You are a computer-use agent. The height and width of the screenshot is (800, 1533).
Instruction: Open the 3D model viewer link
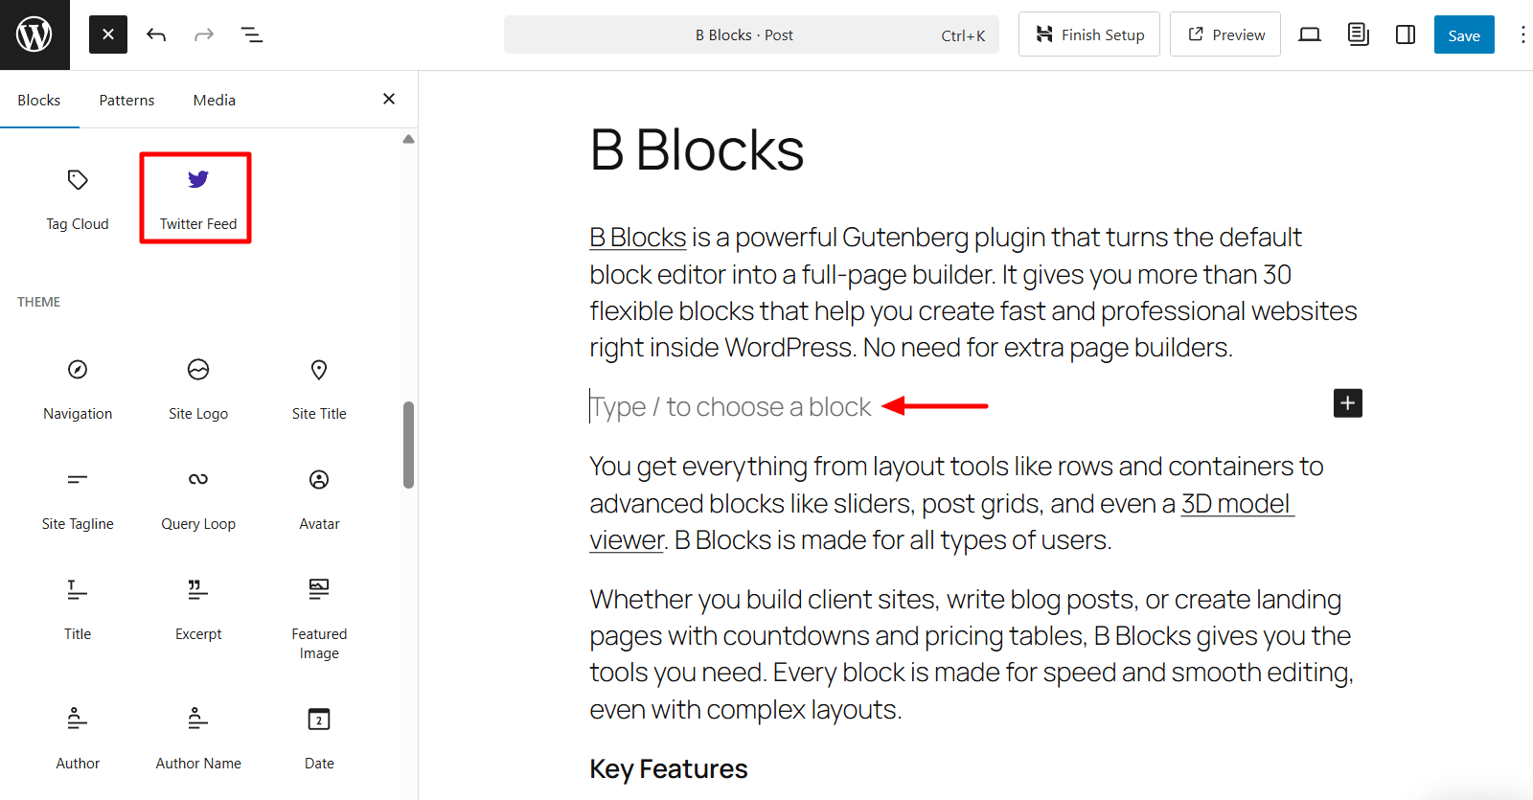(1235, 502)
